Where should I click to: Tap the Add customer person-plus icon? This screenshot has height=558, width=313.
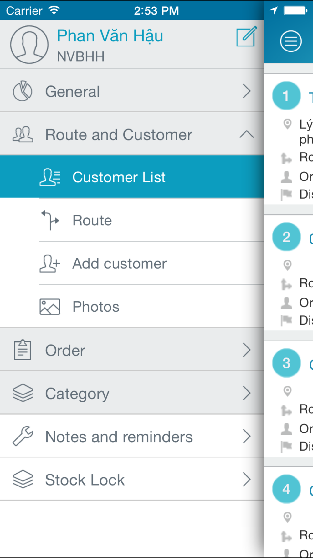pos(50,263)
